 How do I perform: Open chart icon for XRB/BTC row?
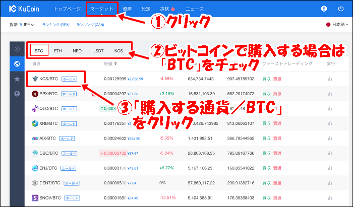coord(330,123)
